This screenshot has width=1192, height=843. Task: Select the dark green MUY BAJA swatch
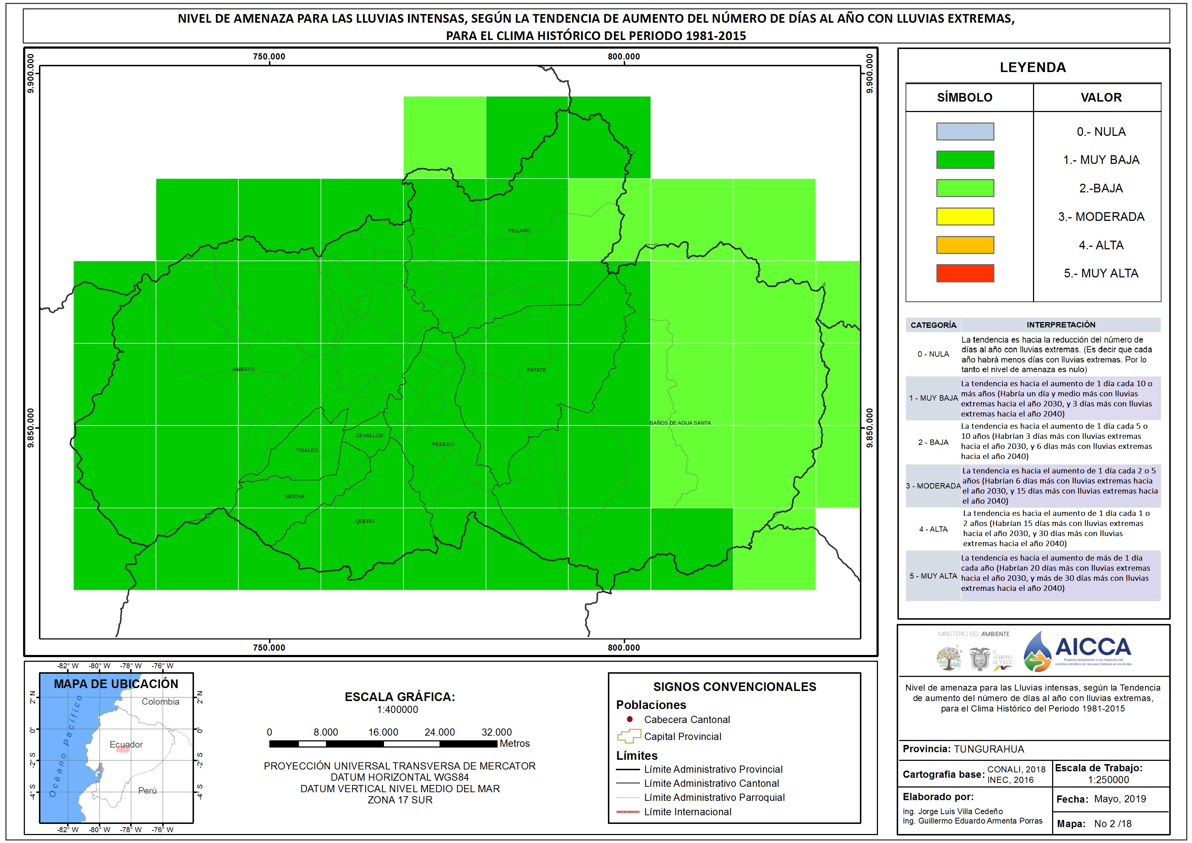(x=965, y=160)
